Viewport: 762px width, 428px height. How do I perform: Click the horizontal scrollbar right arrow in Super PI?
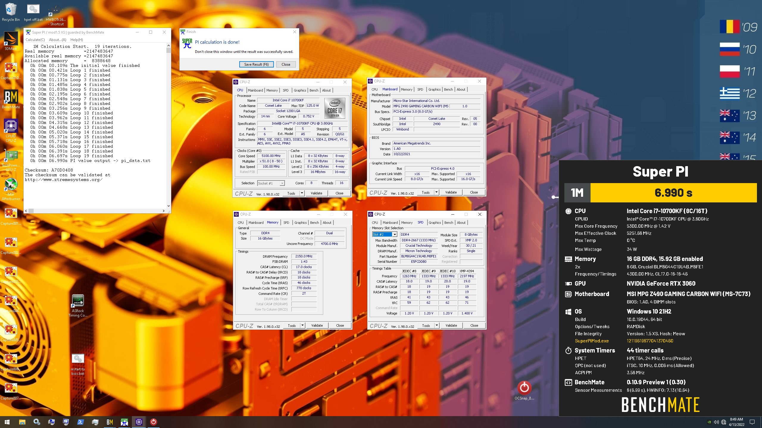tap(163, 211)
